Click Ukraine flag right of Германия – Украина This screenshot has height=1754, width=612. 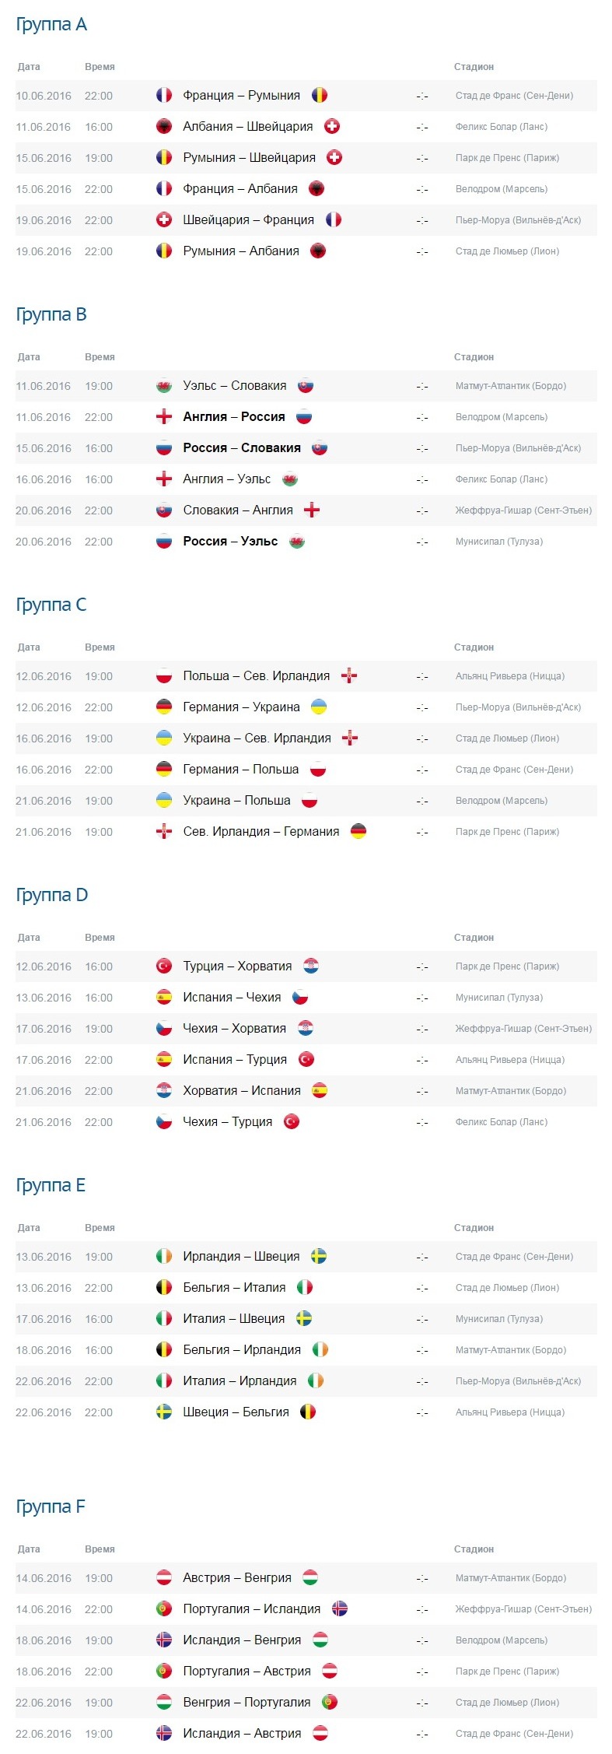click(x=319, y=707)
